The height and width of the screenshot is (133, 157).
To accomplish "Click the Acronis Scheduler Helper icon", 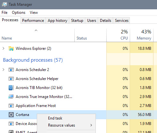I will pyautogui.click(x=11, y=79).
